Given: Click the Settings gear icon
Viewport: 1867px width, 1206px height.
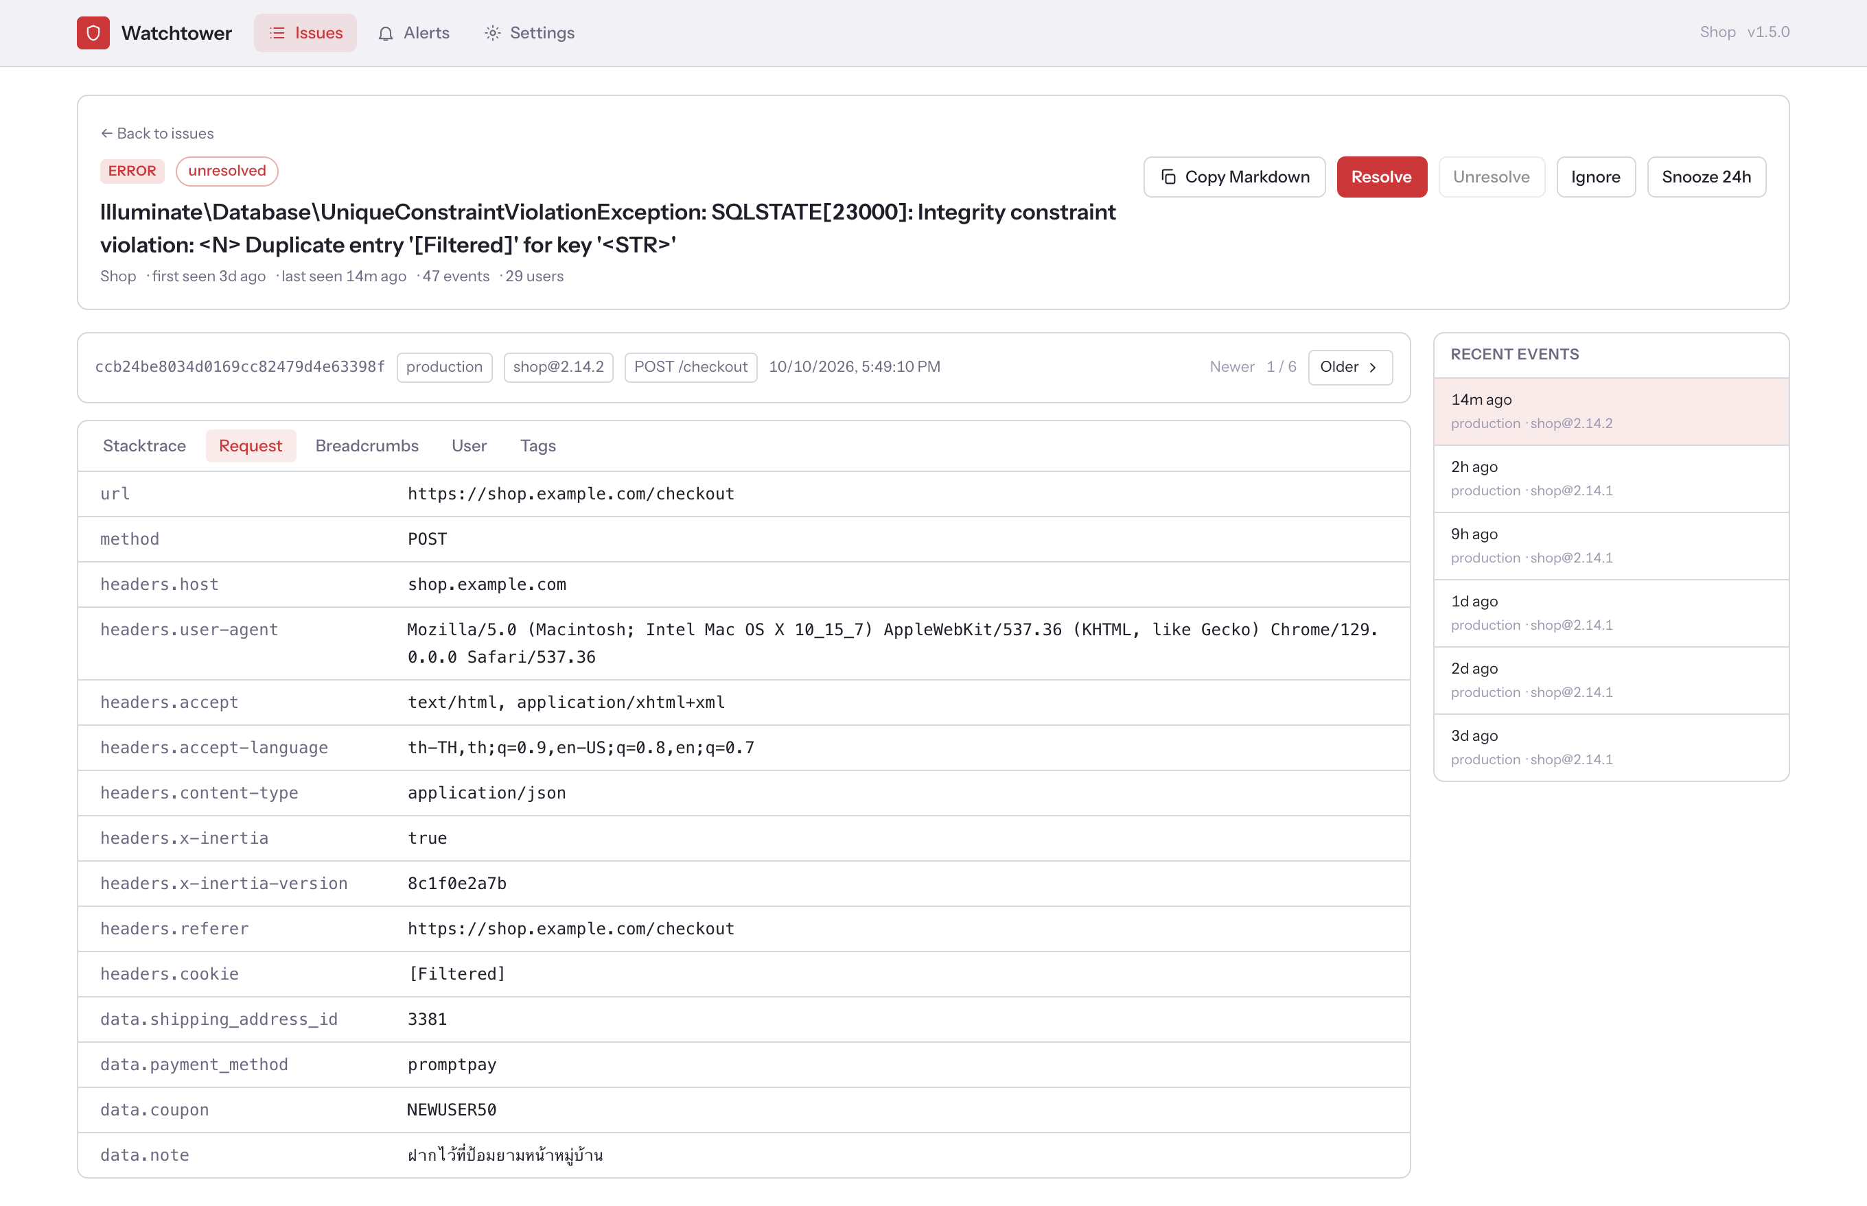Looking at the screenshot, I should point(492,33).
